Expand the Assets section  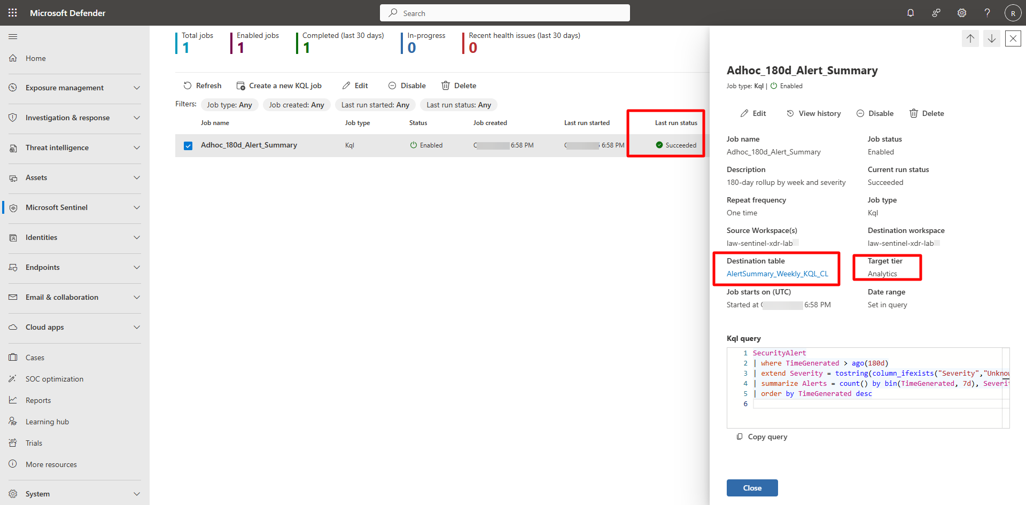click(75, 177)
